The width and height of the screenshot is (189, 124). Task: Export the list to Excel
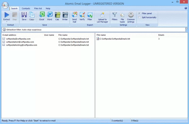click(42, 16)
